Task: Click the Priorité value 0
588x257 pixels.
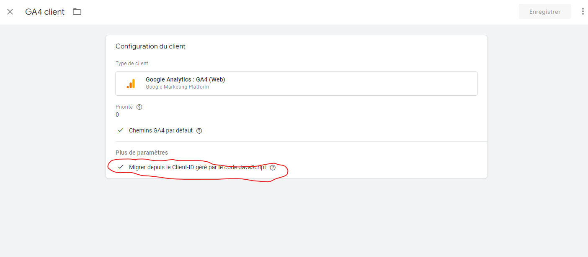Action: 117,115
